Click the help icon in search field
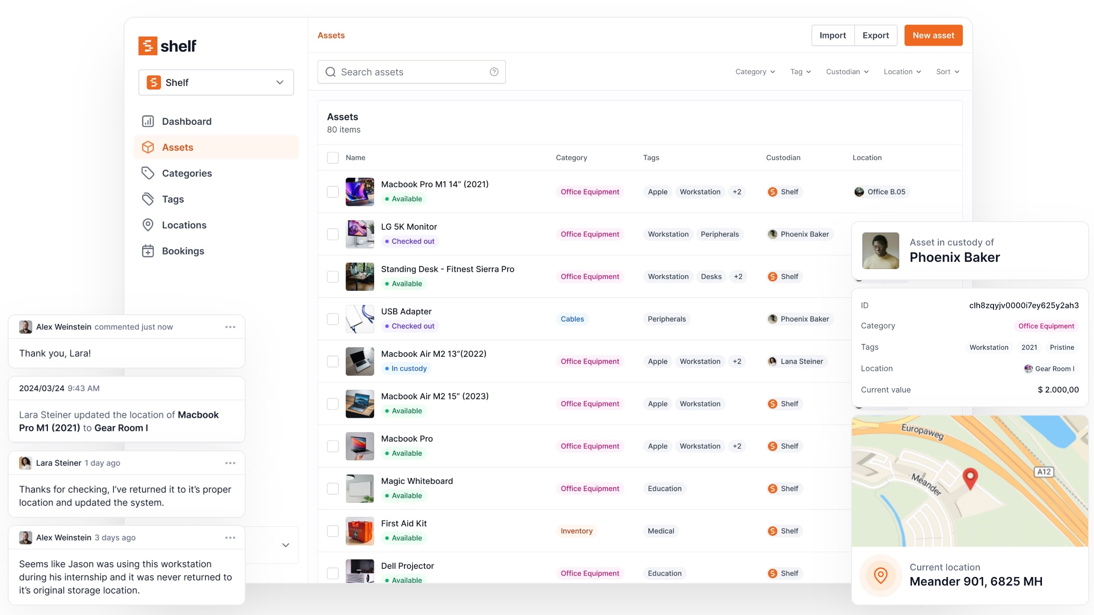 click(494, 72)
